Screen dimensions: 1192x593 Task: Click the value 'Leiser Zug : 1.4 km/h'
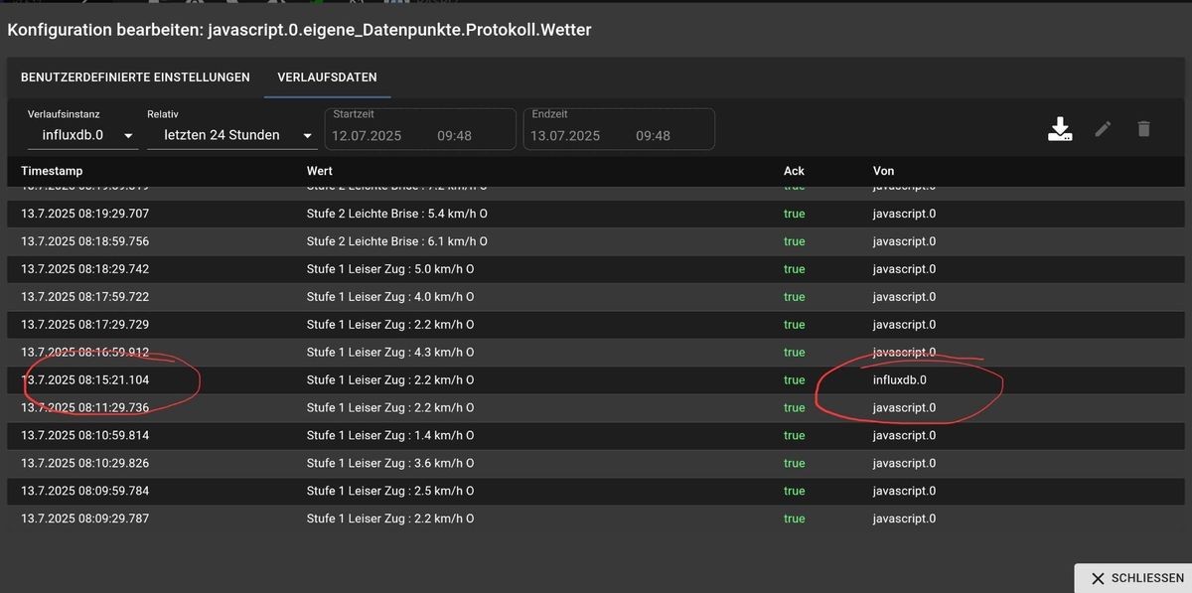[389, 435]
